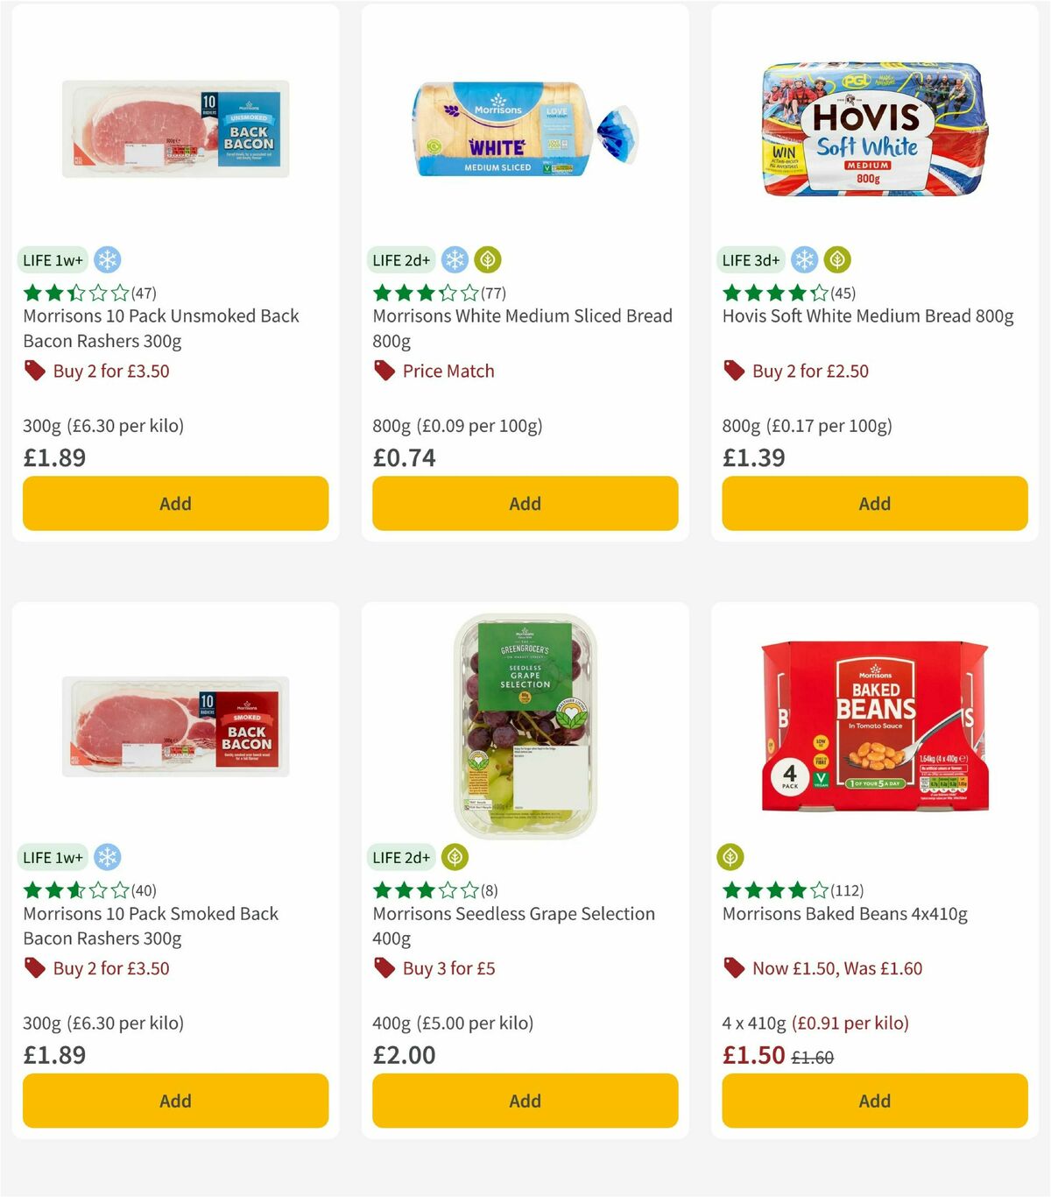Open the (8) reviews for Seedless Grape Selection
1051x1197 pixels.
coord(489,890)
